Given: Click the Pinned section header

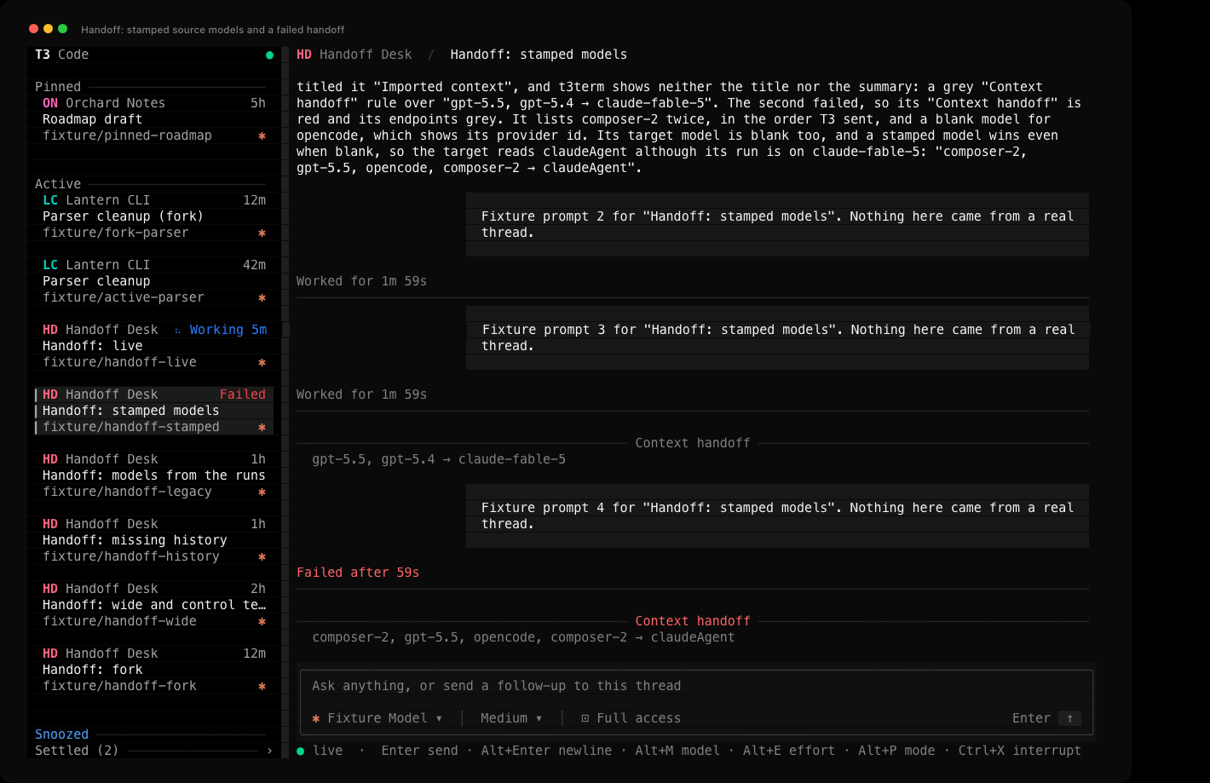Looking at the screenshot, I should click(58, 87).
